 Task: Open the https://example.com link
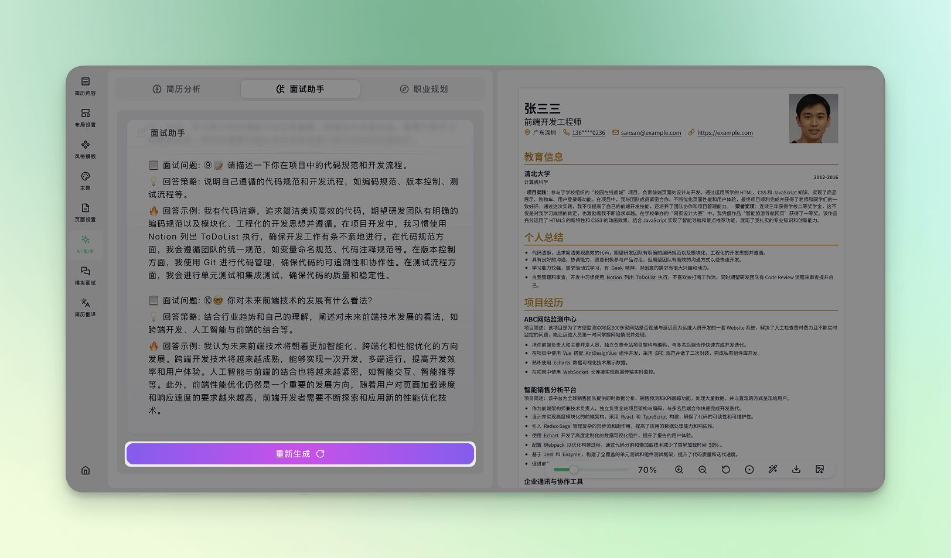[x=725, y=133]
